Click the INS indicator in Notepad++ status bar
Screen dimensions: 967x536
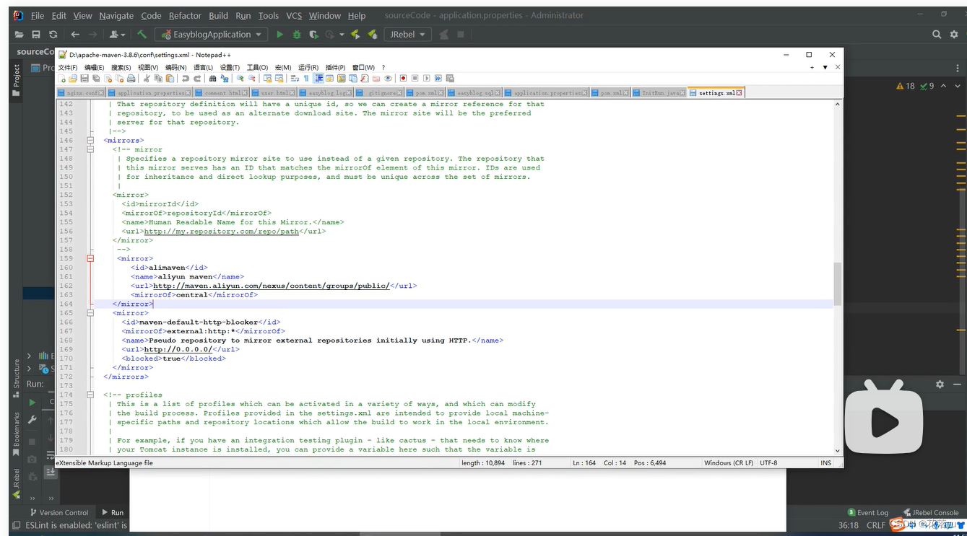[825, 462]
